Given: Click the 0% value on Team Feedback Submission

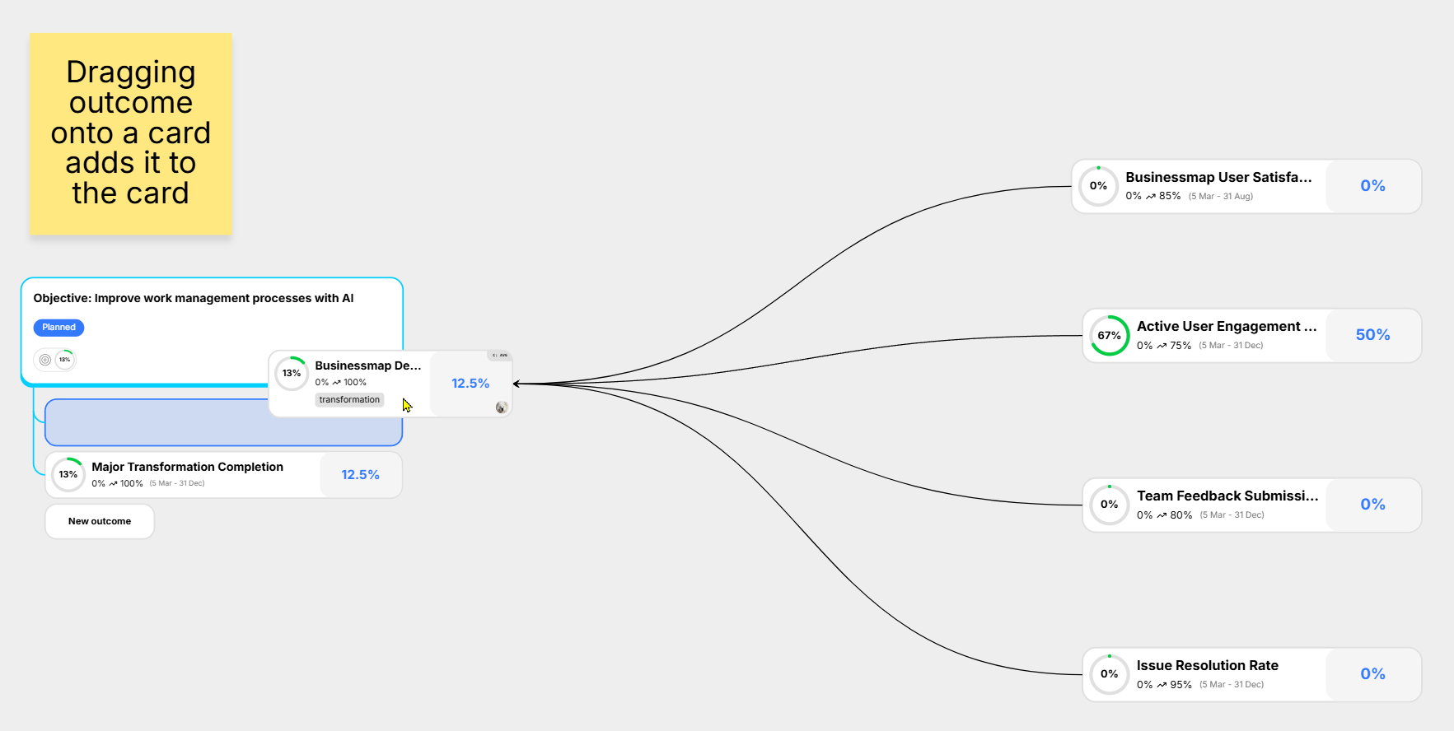Looking at the screenshot, I should pos(1372,505).
